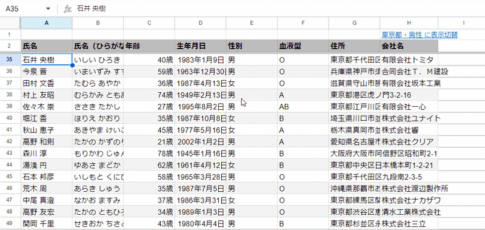Select column D header

pos(201,22)
